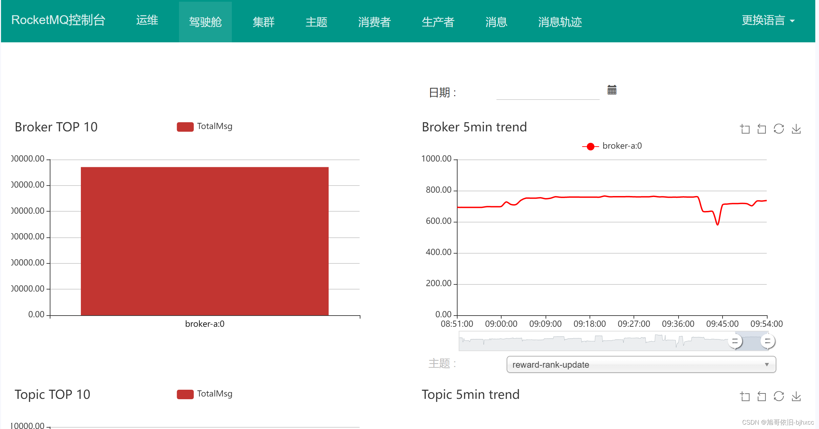Click Broker trend area zoom icon
The width and height of the screenshot is (819, 429).
coord(745,129)
